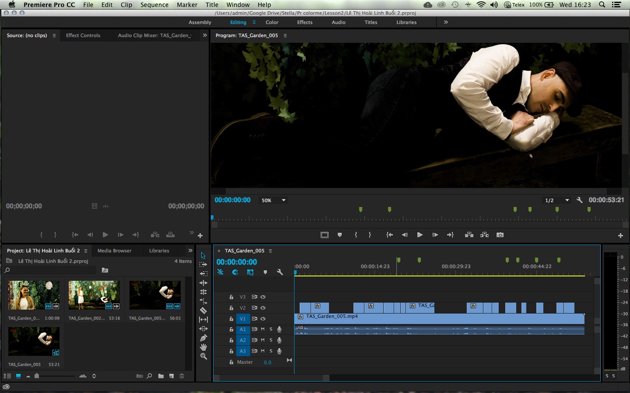Select the Selection tool in the tools panel

[x=203, y=255]
